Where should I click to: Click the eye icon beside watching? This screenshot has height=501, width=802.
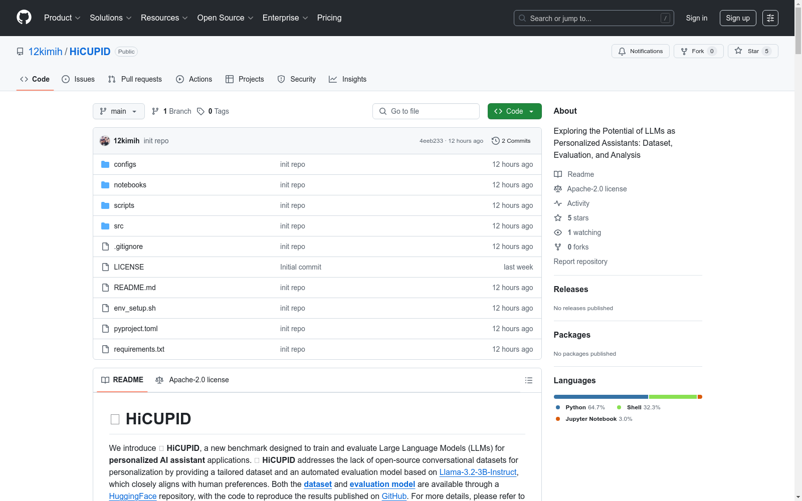point(558,232)
